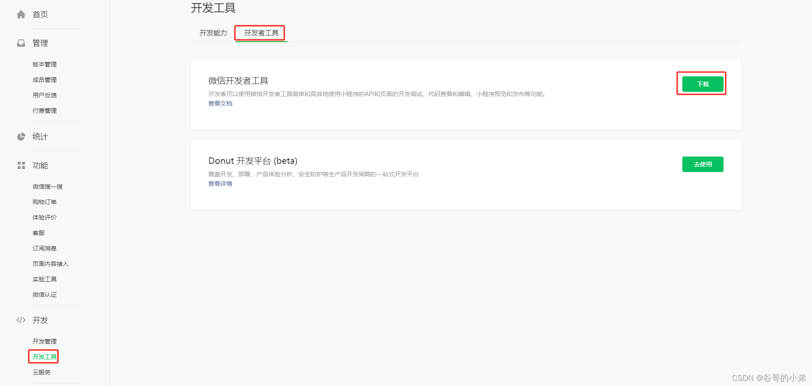The image size is (812, 386).
Task: Click the Donut 开发平台 (beta) title
Action: (253, 161)
